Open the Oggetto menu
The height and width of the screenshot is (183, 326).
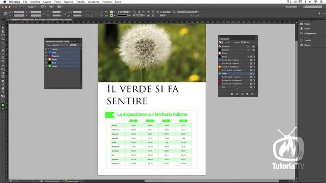pyautogui.click(x=68, y=2)
